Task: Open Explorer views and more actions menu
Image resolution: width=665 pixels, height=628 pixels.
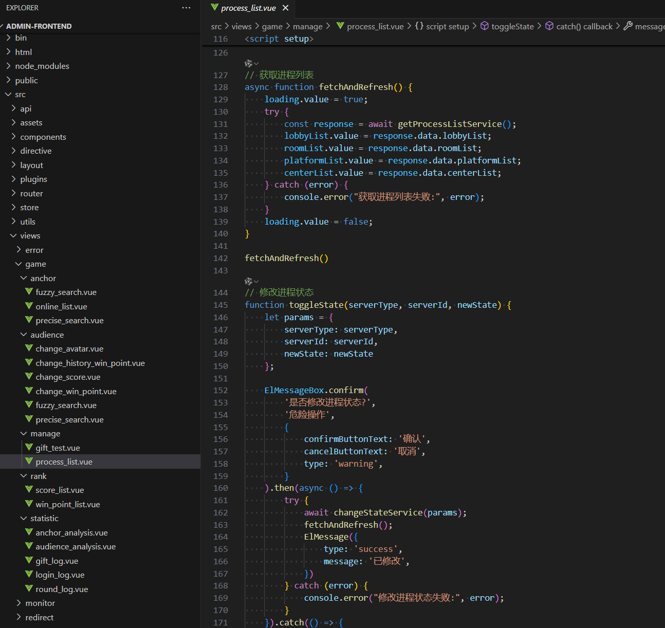Action: click(x=186, y=8)
